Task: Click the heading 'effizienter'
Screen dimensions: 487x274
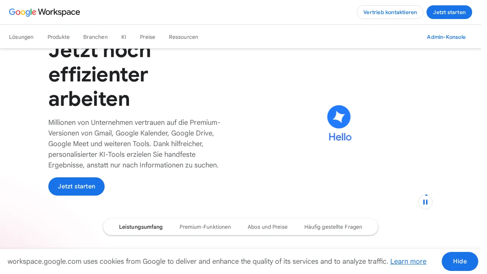Action: (98, 75)
